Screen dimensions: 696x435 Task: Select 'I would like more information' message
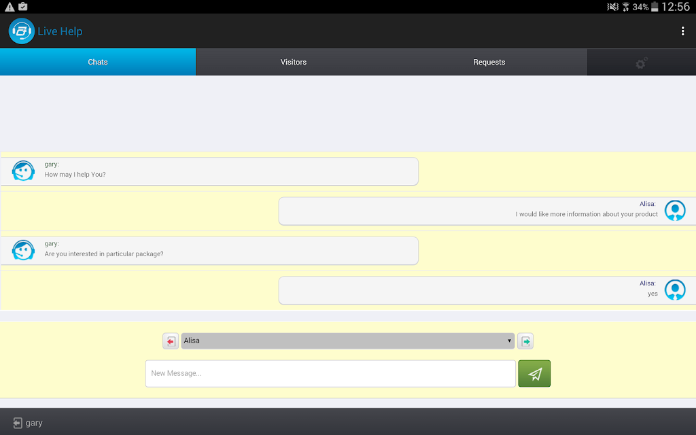(x=487, y=211)
